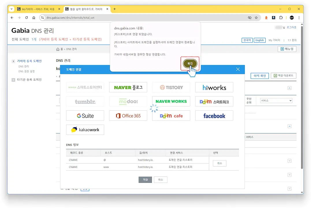
Task: Expand the 가비아 등록 도메인 tree item
Action: [13, 61]
